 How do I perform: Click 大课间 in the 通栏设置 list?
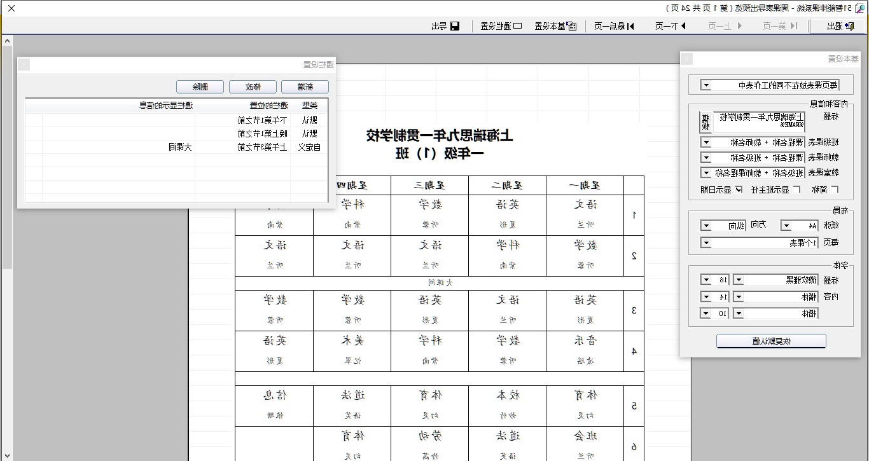pos(181,148)
